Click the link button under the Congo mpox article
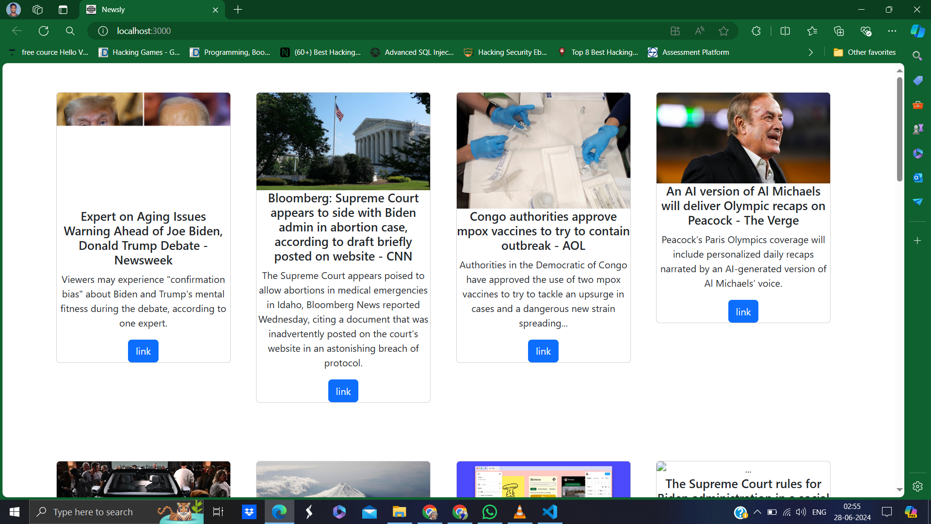This screenshot has height=524, width=931. click(x=543, y=351)
